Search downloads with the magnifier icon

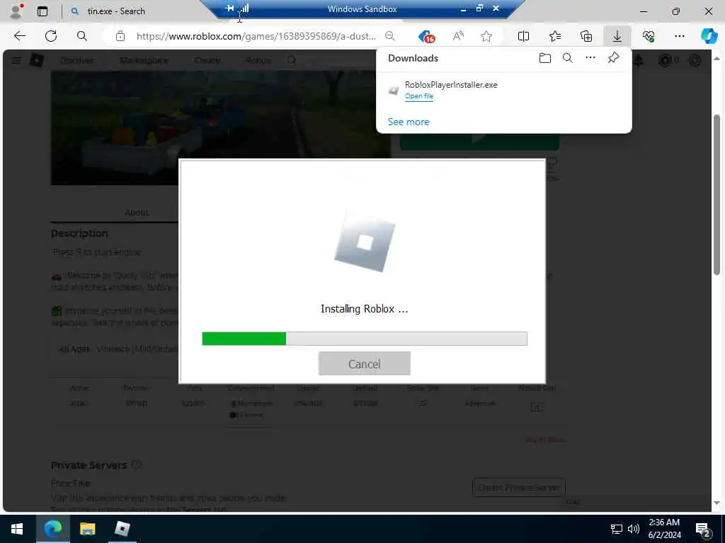(568, 58)
